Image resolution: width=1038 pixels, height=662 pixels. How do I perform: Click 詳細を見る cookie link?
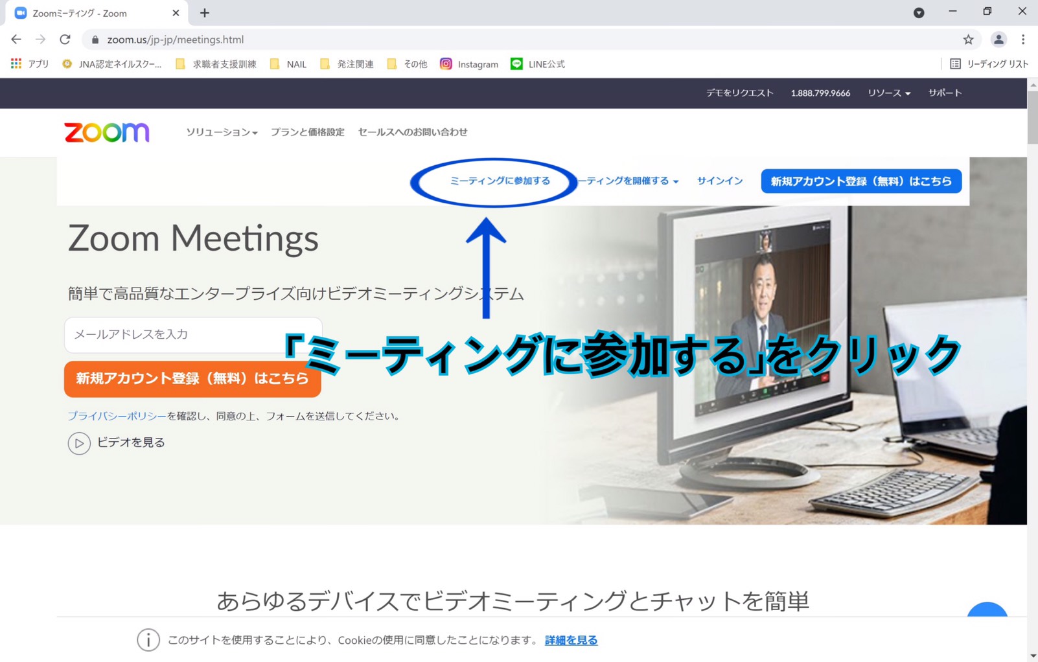click(x=571, y=641)
